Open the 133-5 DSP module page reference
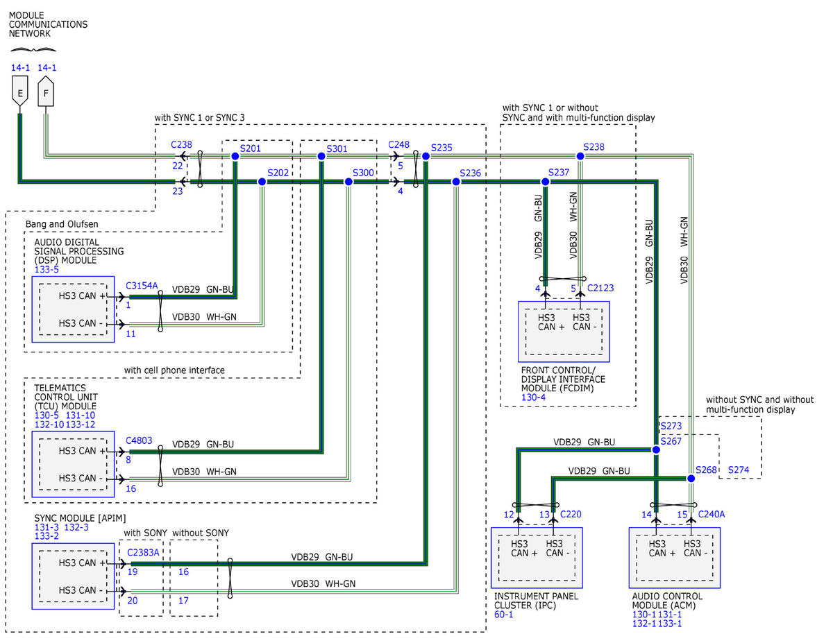The height and width of the screenshot is (643, 833). tap(46, 269)
